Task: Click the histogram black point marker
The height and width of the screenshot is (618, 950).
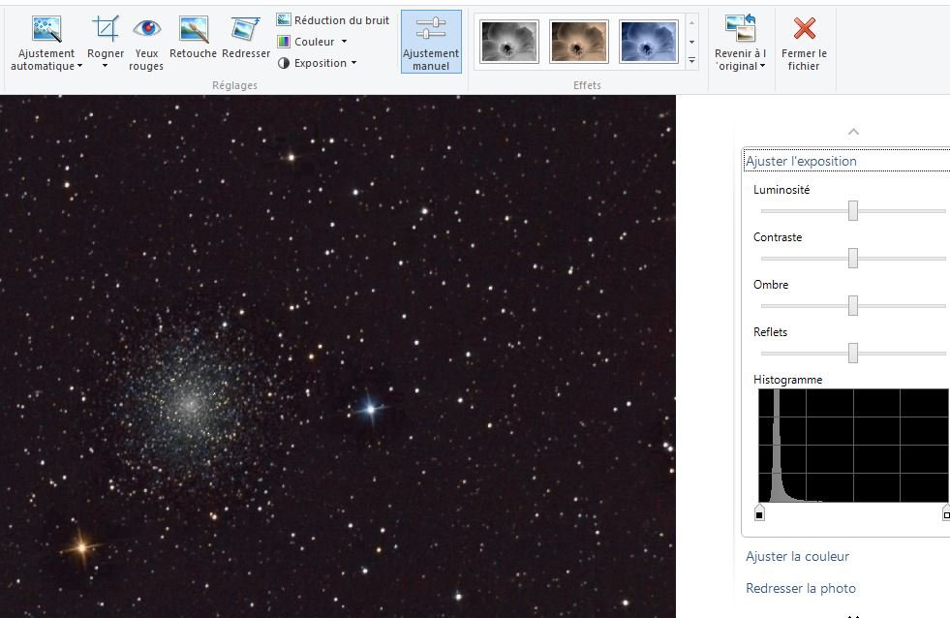Action: pyautogui.click(x=759, y=513)
